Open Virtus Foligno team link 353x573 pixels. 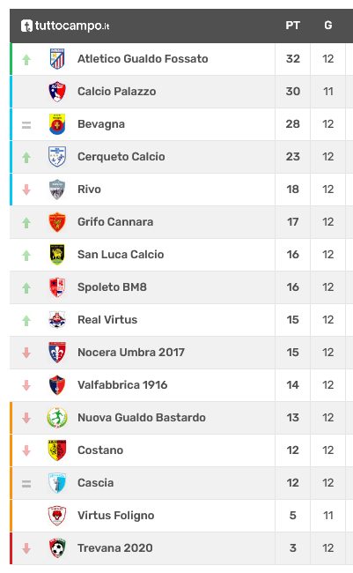[115, 516]
